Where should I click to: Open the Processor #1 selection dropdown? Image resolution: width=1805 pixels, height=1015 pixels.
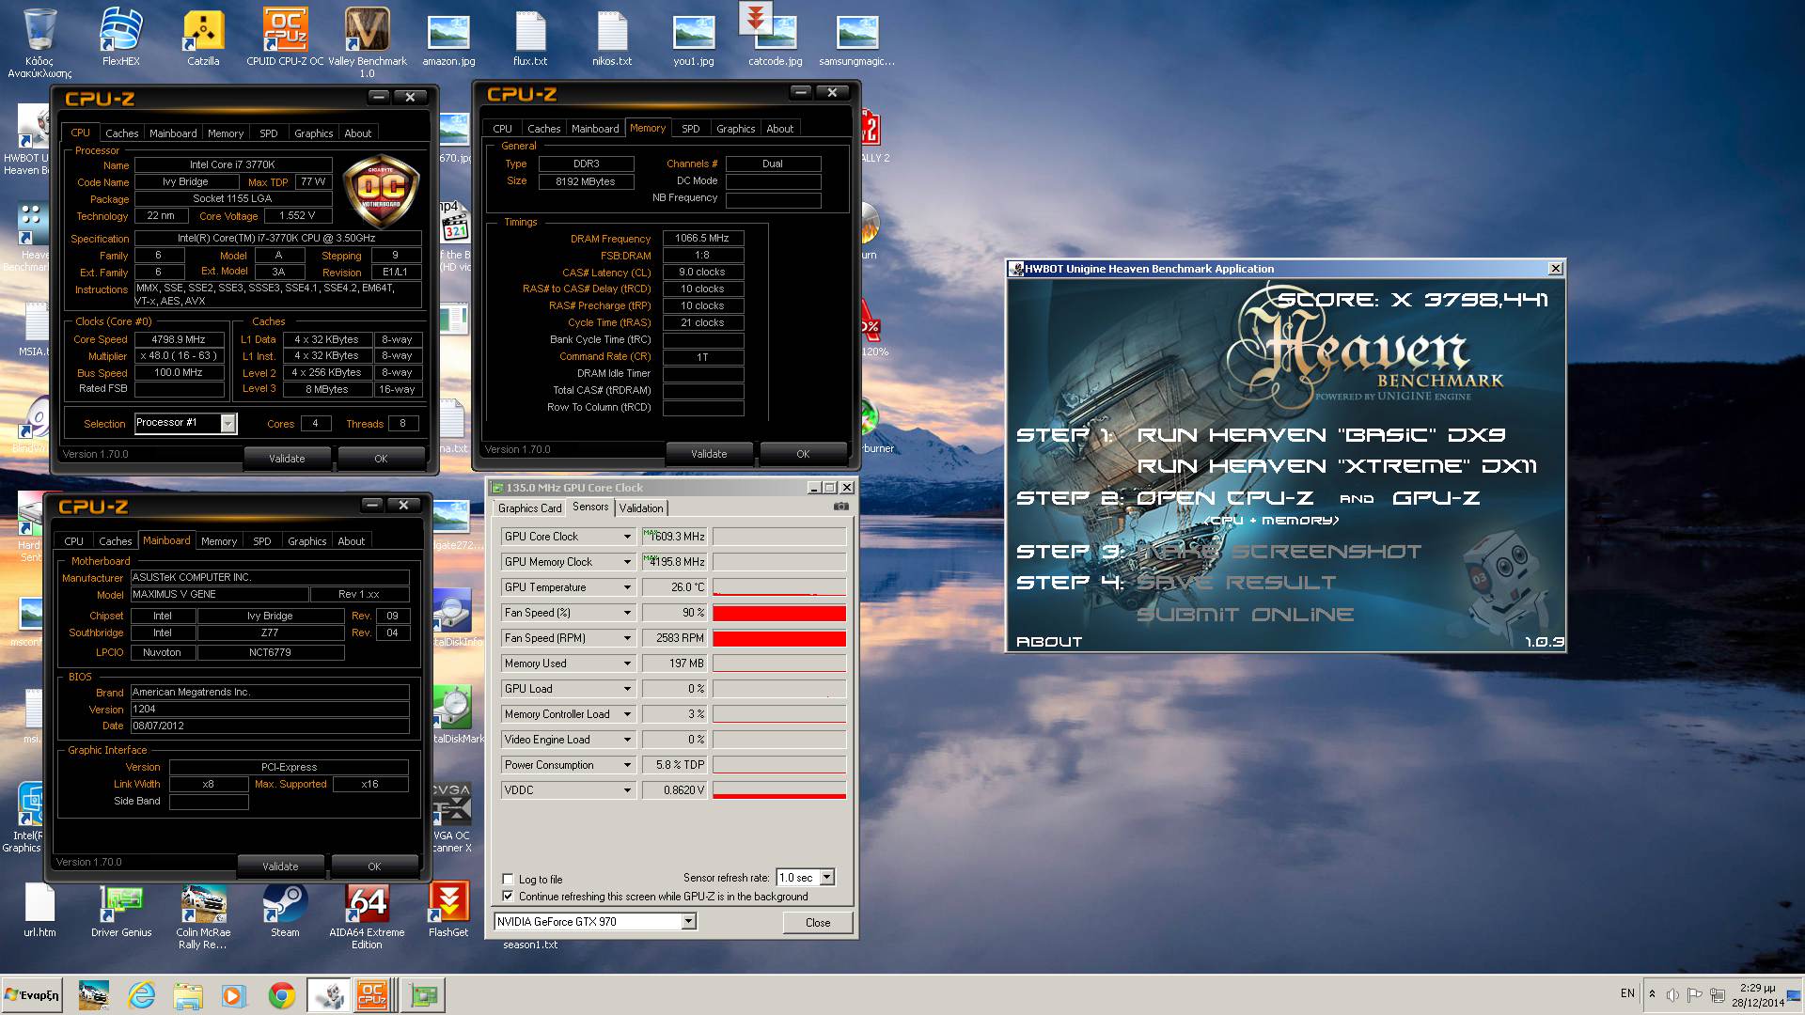(228, 424)
